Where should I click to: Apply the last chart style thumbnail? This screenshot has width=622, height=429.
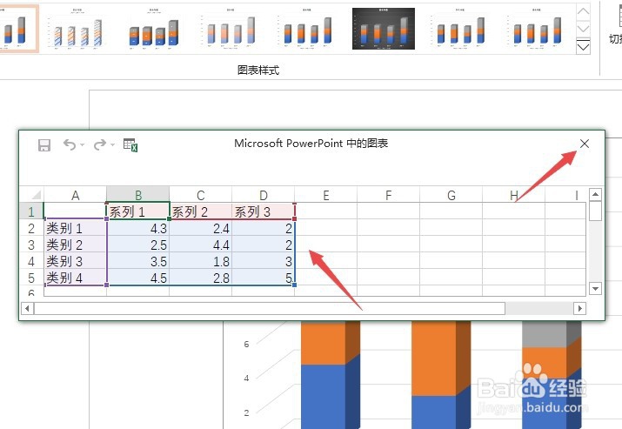tap(537, 29)
